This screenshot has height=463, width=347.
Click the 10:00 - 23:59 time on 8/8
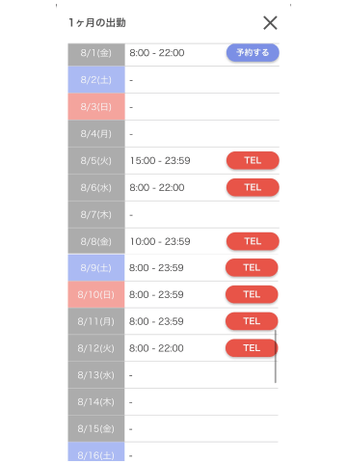pos(160,241)
